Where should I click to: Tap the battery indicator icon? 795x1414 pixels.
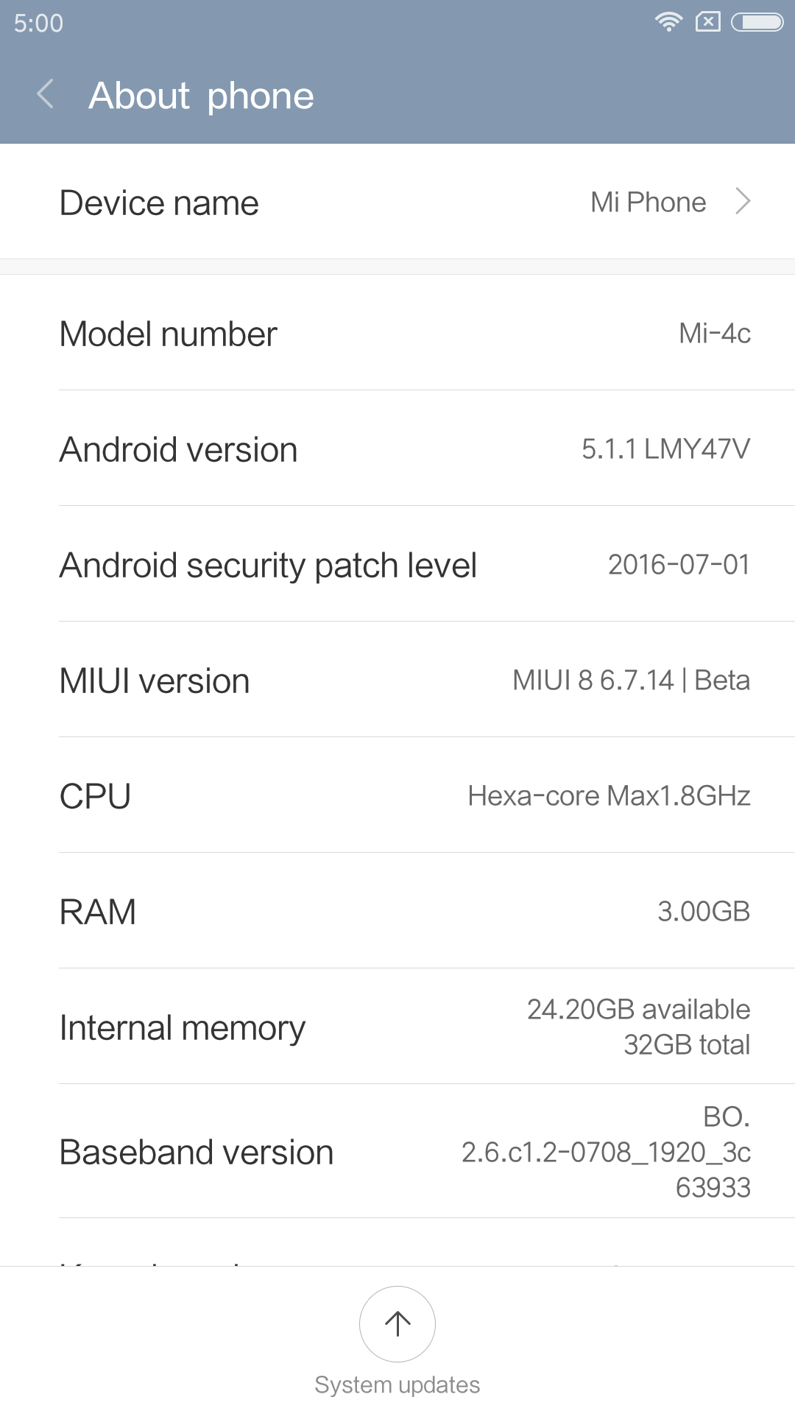[757, 22]
